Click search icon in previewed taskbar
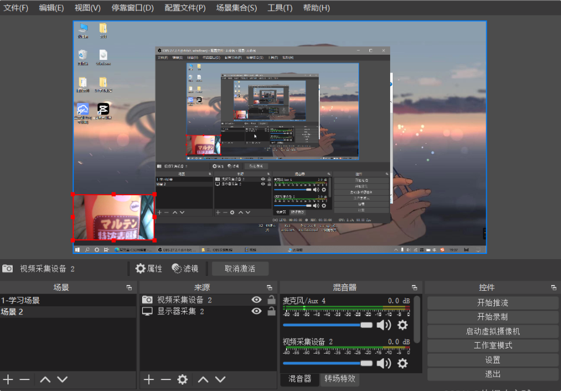Screen dimensions: 561x391 [87, 249]
